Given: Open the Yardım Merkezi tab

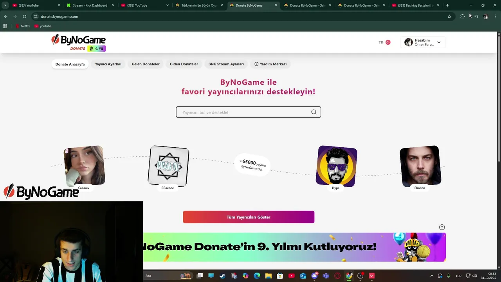Looking at the screenshot, I should (x=270, y=64).
